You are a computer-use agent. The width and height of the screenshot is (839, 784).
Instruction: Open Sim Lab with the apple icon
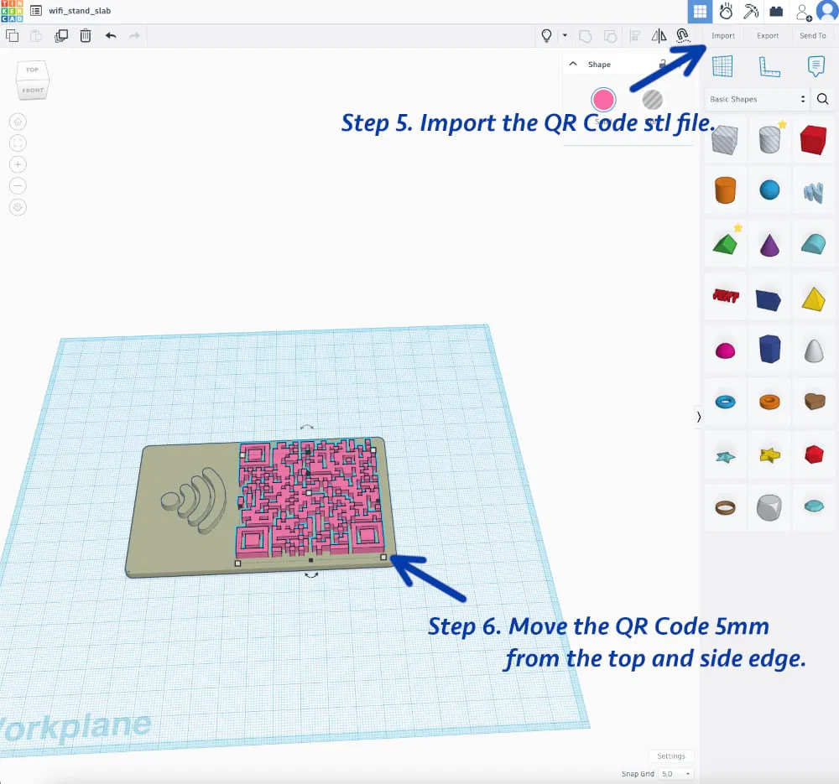click(x=726, y=11)
